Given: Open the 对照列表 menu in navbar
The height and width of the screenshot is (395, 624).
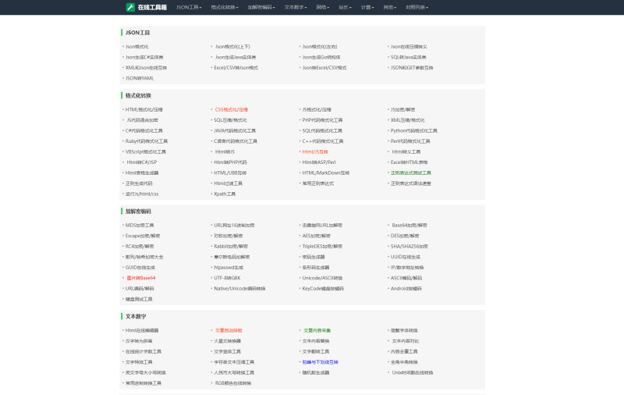Looking at the screenshot, I should click(x=418, y=7).
